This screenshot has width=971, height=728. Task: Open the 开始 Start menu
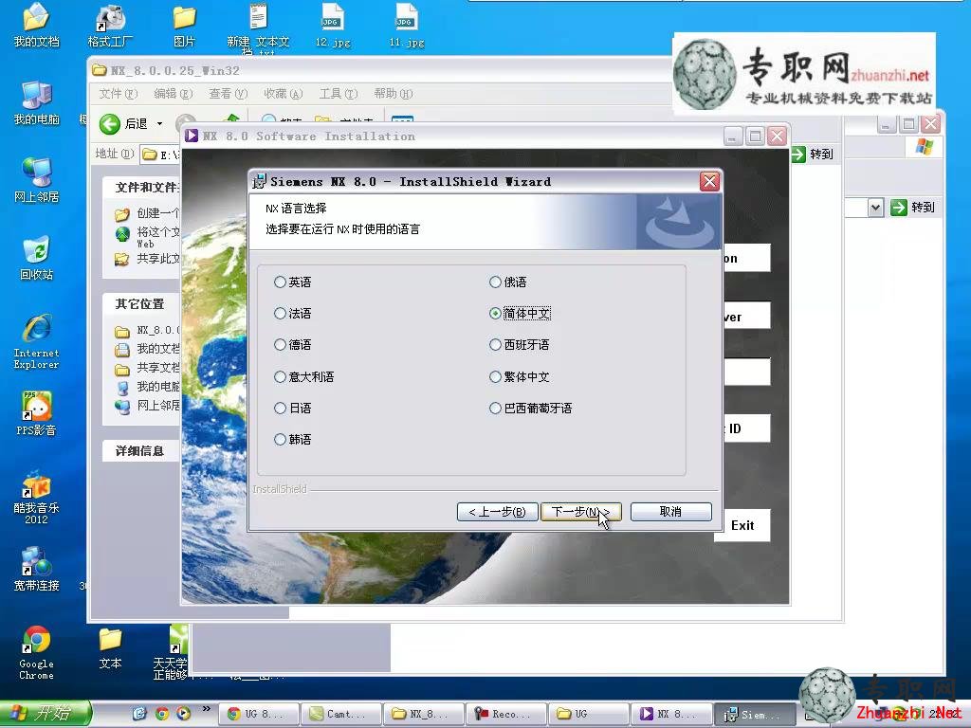coord(46,713)
